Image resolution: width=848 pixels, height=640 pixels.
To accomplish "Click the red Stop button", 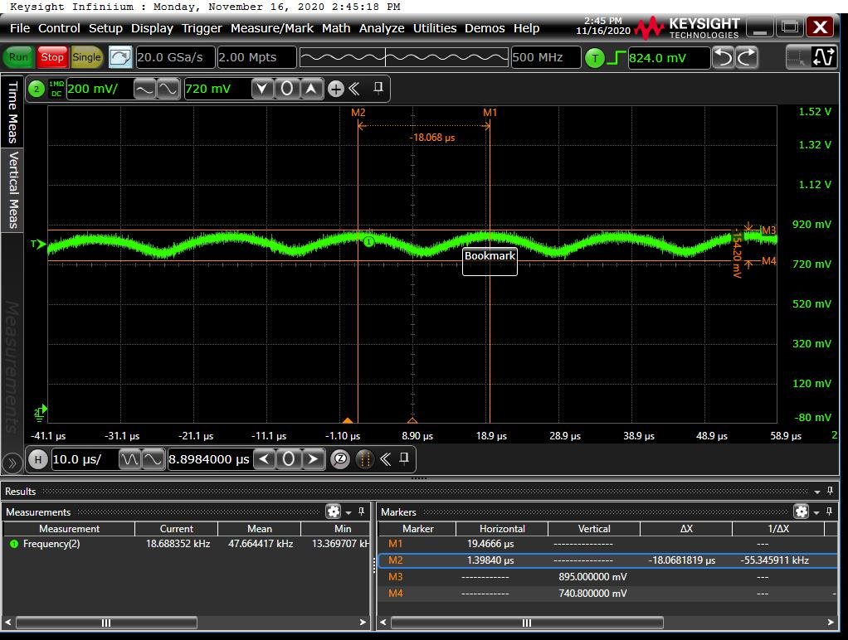I will tap(52, 57).
